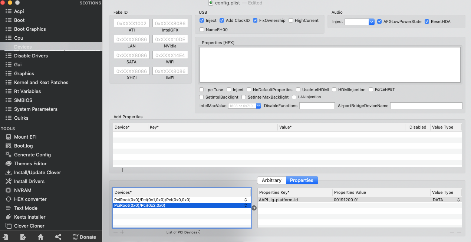This screenshot has width=471, height=242.
Task: Enable UseIntelHDMI checkbox
Action: tap(299, 90)
